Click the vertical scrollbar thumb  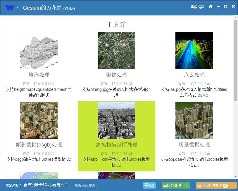click(235, 61)
